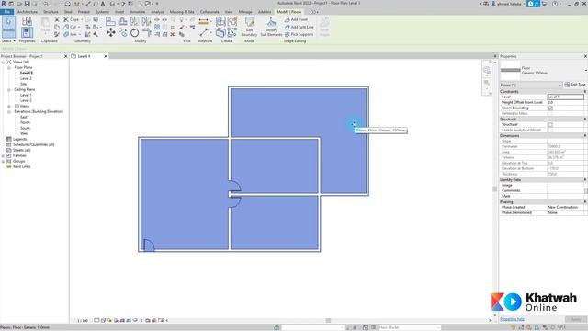This screenshot has width=588, height=331.
Task: Click the Height Offset From Level value
Action: [x=566, y=102]
